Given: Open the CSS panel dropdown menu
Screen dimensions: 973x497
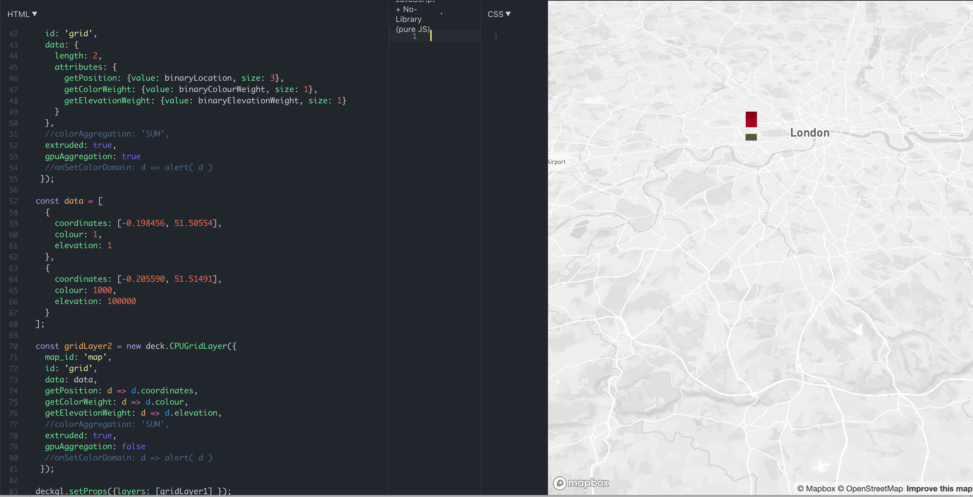Looking at the screenshot, I should pyautogui.click(x=509, y=14).
